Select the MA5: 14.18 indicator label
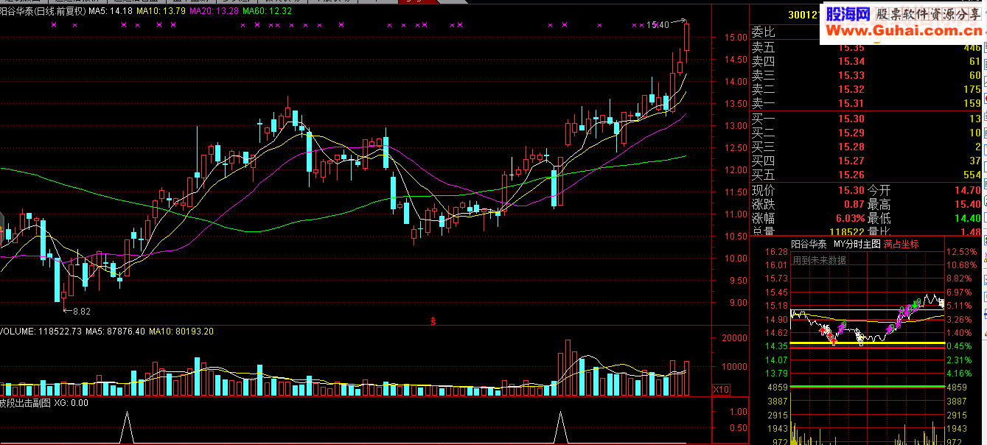This screenshot has width=987, height=445. 111,12
